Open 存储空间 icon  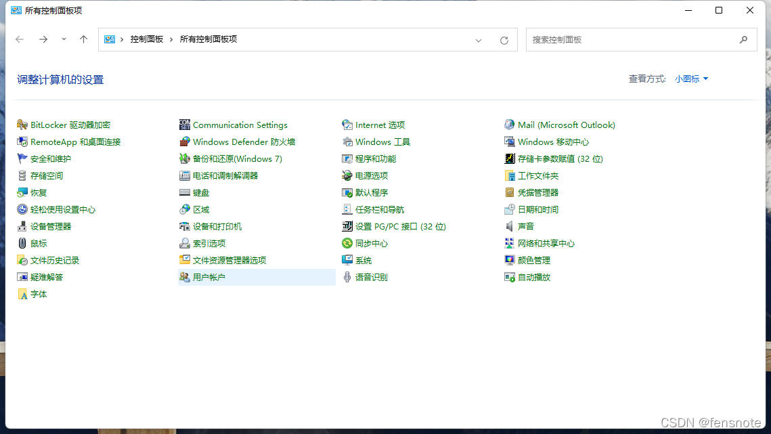(x=22, y=175)
